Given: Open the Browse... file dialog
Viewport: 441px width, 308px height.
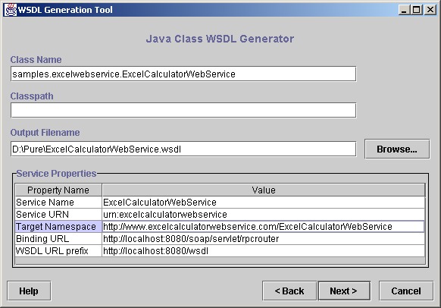Looking at the screenshot, I should click(x=397, y=149).
